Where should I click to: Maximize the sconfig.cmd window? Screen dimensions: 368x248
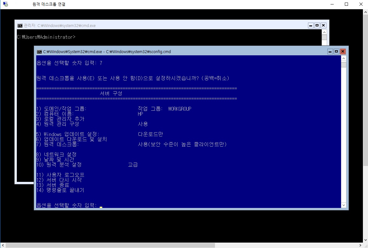click(x=337, y=52)
